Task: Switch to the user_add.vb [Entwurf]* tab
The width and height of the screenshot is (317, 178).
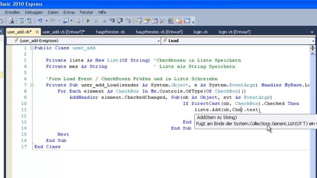Action: tap(63, 32)
